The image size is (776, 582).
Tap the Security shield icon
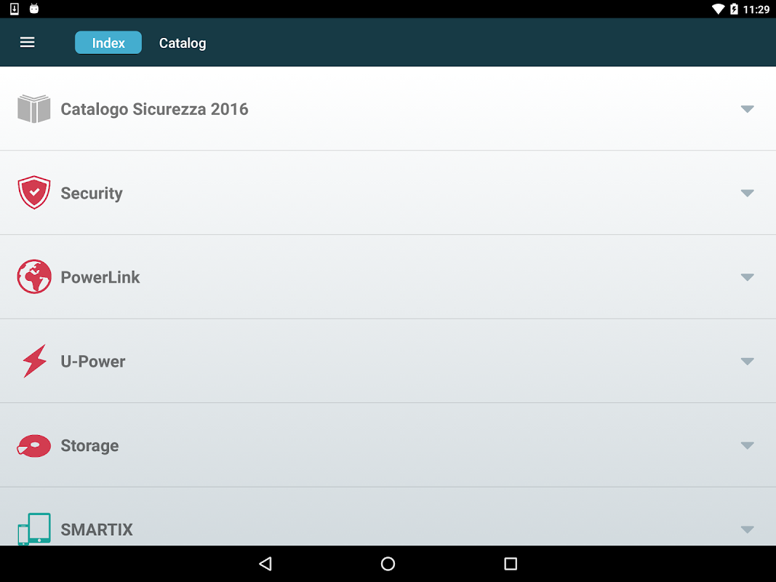(34, 193)
